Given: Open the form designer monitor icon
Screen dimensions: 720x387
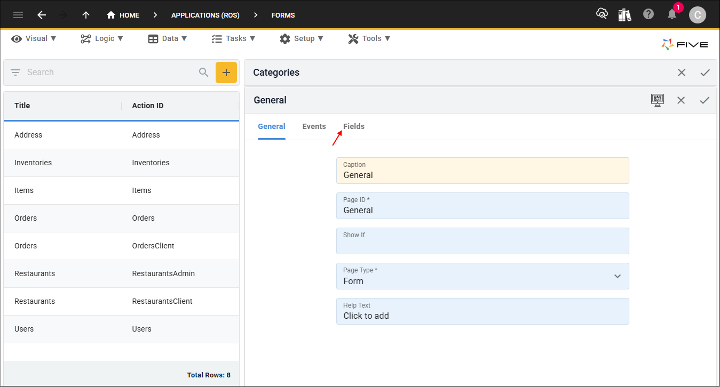Looking at the screenshot, I should [x=658, y=100].
